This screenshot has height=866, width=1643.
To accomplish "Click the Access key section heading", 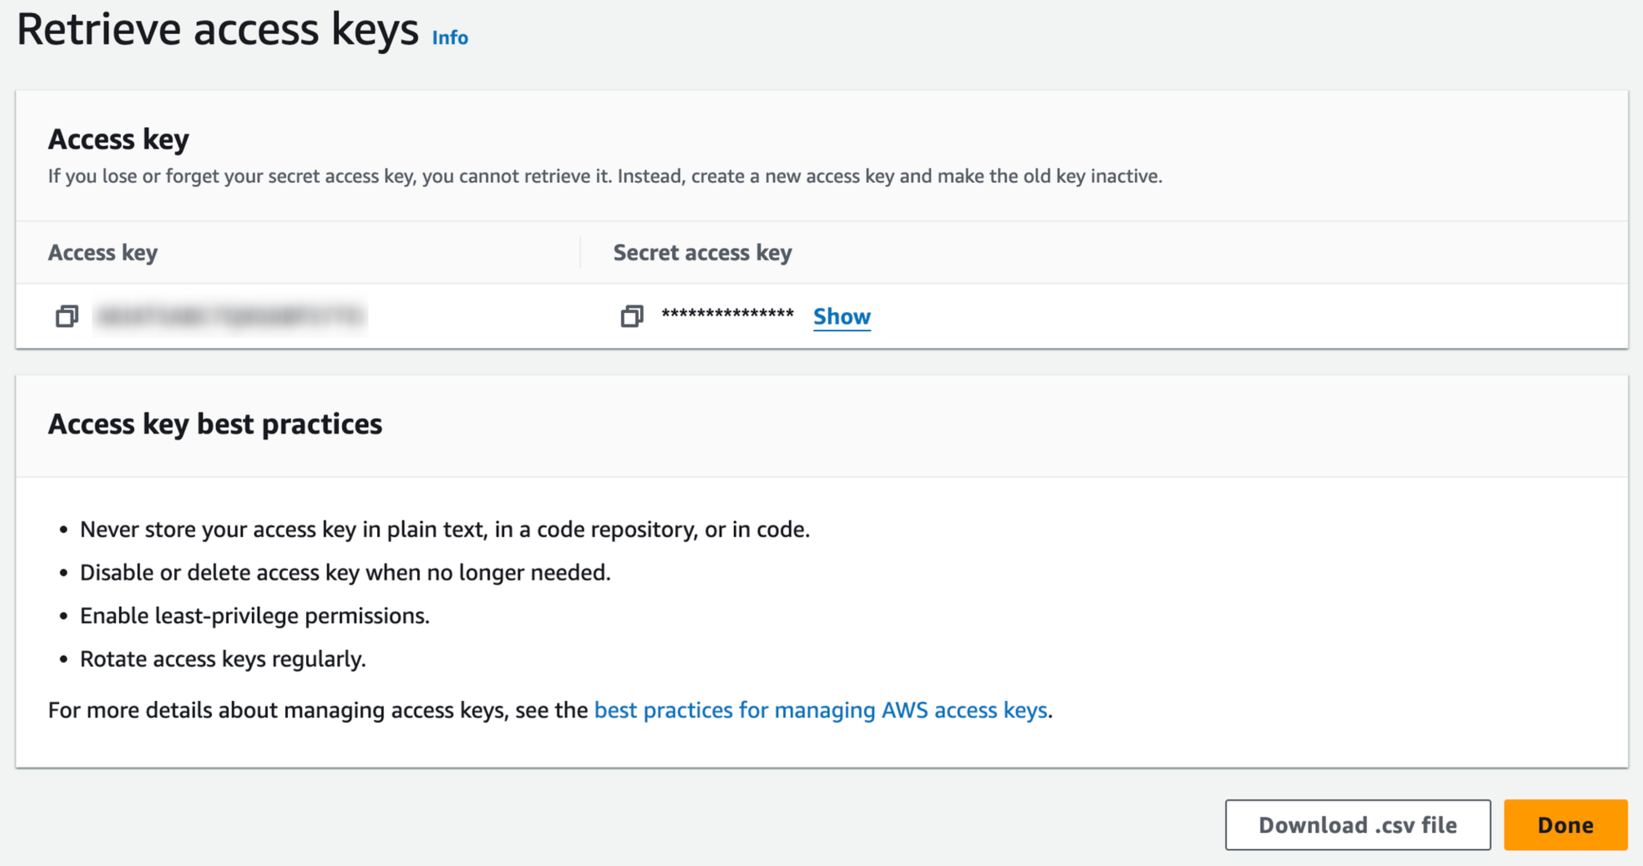I will click(x=119, y=139).
